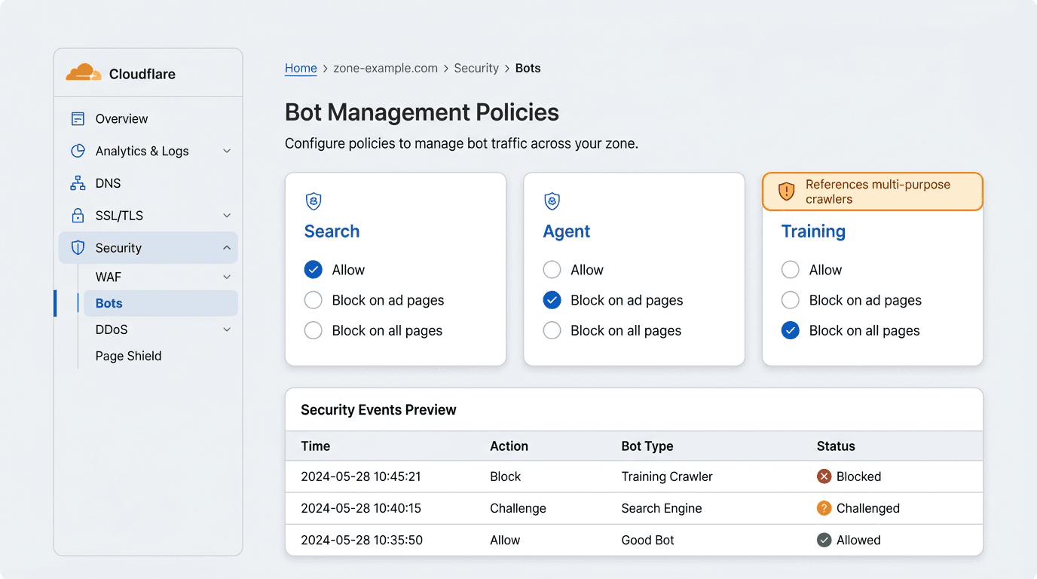Click the Training card title
The image size is (1037, 579).
tap(813, 231)
